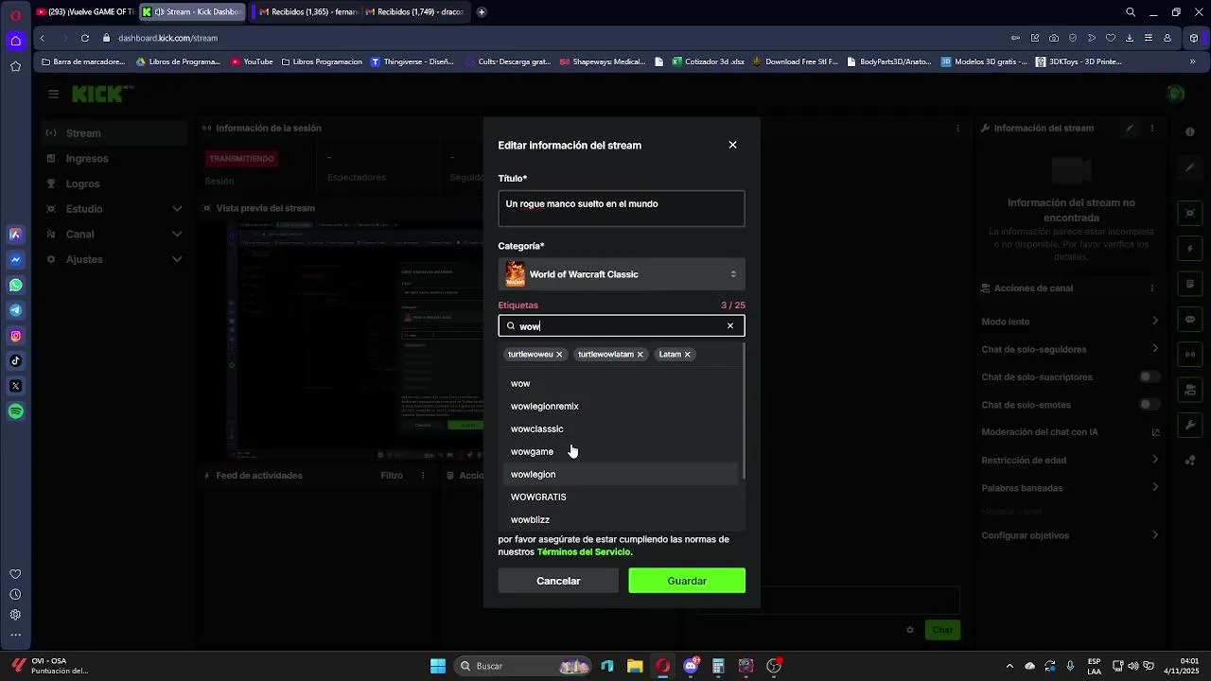Select the WOWGRATIS tag suggestion

tap(620, 498)
